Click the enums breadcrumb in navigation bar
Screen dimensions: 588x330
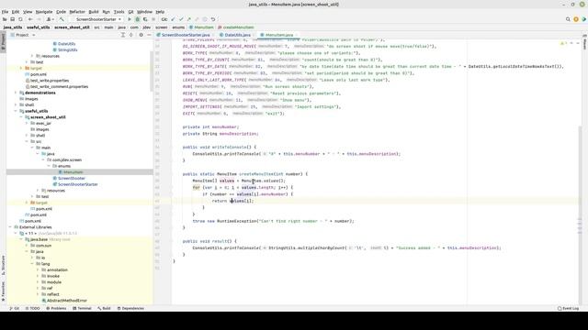click(x=178, y=27)
